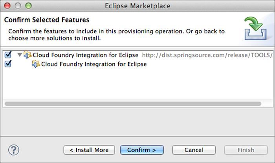
Task: Click the Confirm Selected Features heading
Action: (x=47, y=19)
